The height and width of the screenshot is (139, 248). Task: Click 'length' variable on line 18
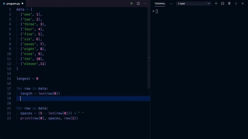[x=26, y=93]
